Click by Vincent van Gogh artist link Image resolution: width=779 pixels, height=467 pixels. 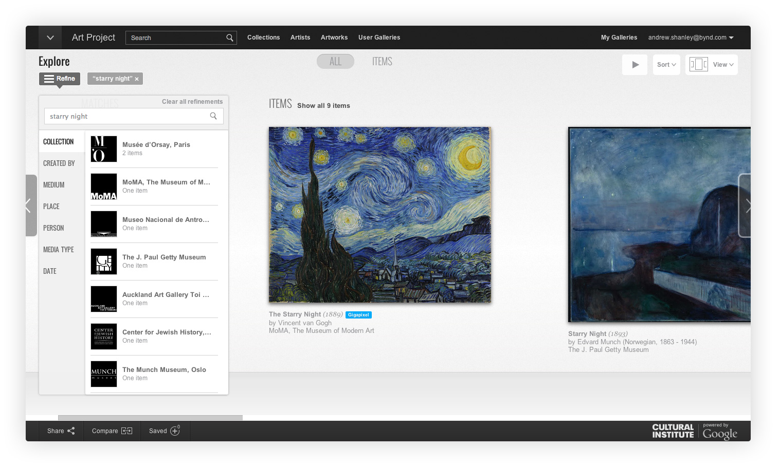(300, 323)
